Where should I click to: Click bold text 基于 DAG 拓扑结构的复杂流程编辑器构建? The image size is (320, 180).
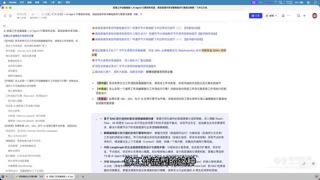[x=128, y=118]
